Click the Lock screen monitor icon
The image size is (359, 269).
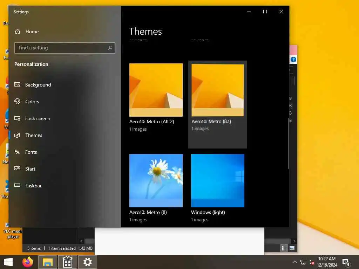(x=17, y=118)
